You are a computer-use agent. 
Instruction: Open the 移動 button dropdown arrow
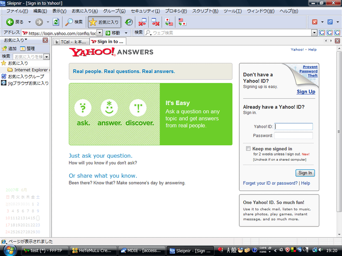point(126,33)
